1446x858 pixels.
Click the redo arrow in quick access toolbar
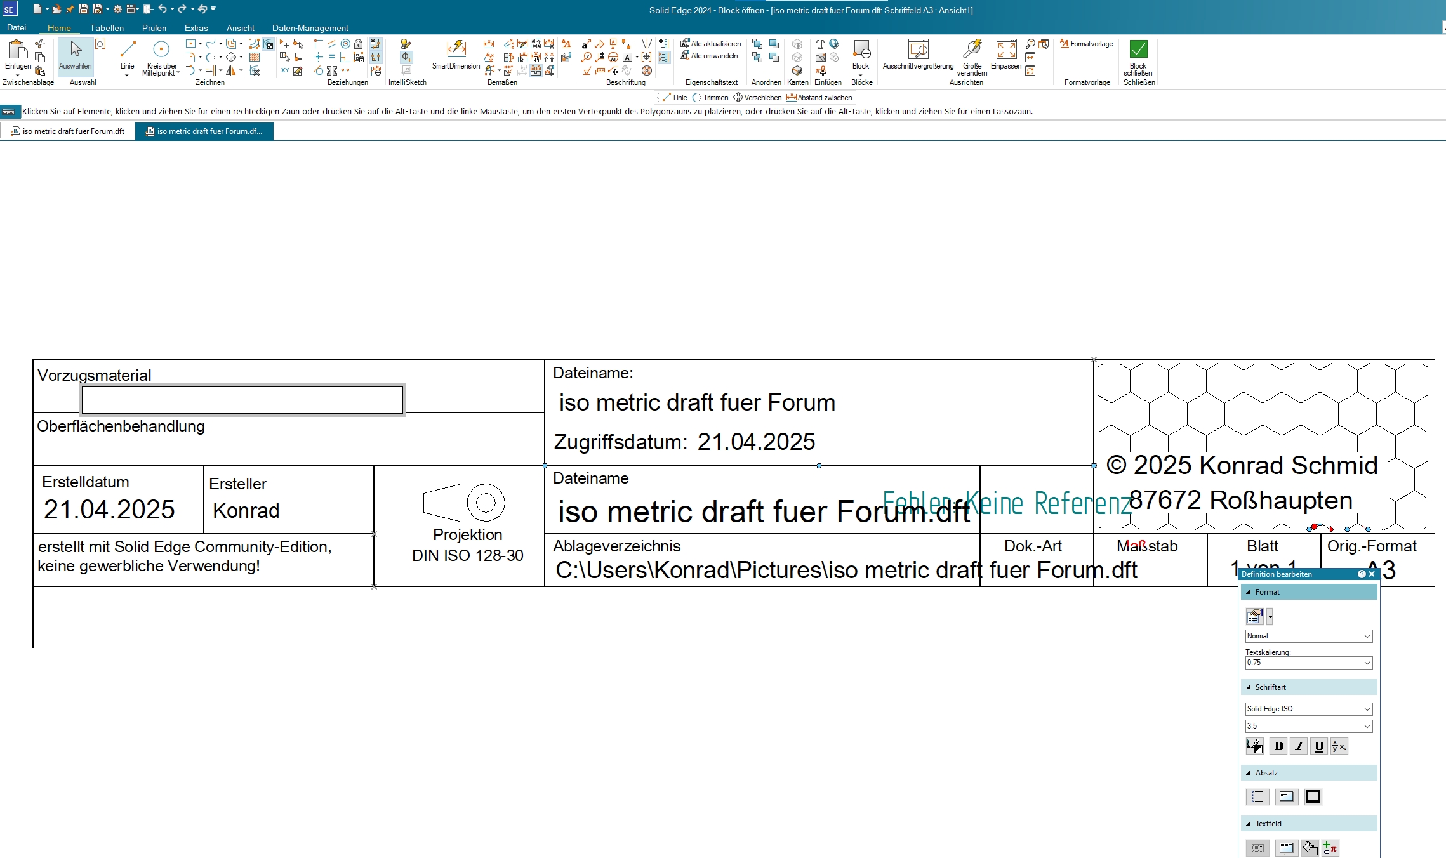(182, 9)
